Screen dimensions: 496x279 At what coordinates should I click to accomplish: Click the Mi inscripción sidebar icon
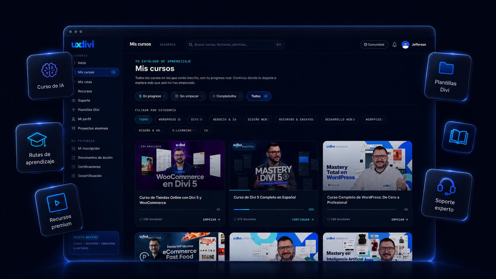[x=73, y=148]
